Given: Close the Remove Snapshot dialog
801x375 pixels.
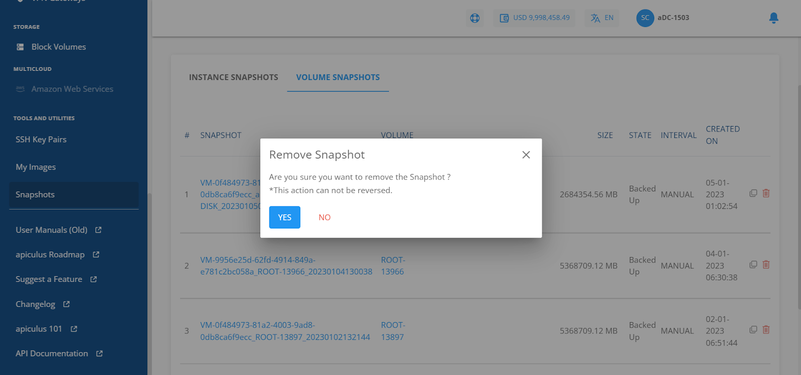Looking at the screenshot, I should (526, 155).
